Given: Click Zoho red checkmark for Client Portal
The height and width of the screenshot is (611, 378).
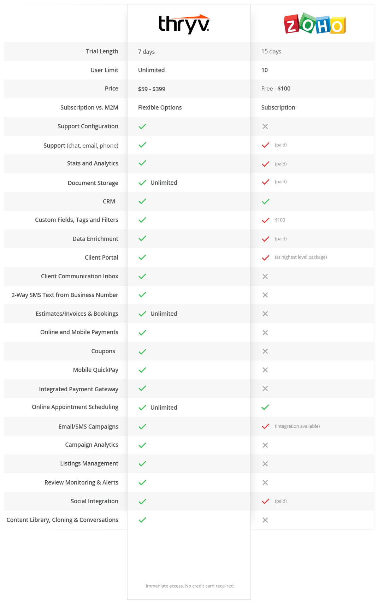Looking at the screenshot, I should (x=266, y=257).
